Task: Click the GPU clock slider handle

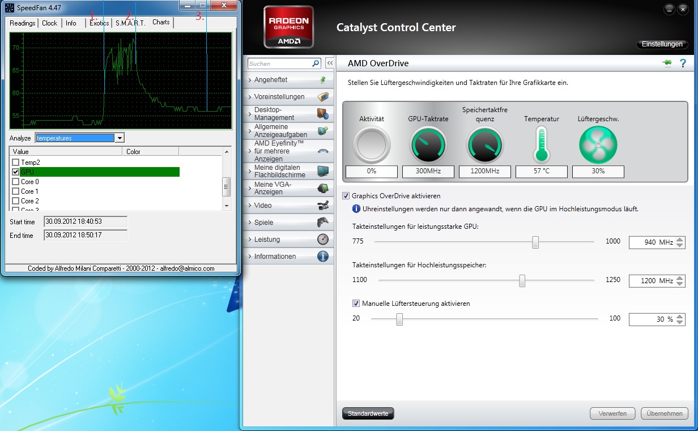Action: coord(535,242)
